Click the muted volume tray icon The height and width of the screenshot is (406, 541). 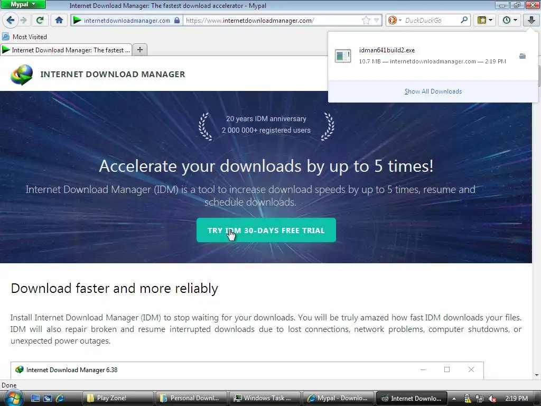[x=492, y=399]
